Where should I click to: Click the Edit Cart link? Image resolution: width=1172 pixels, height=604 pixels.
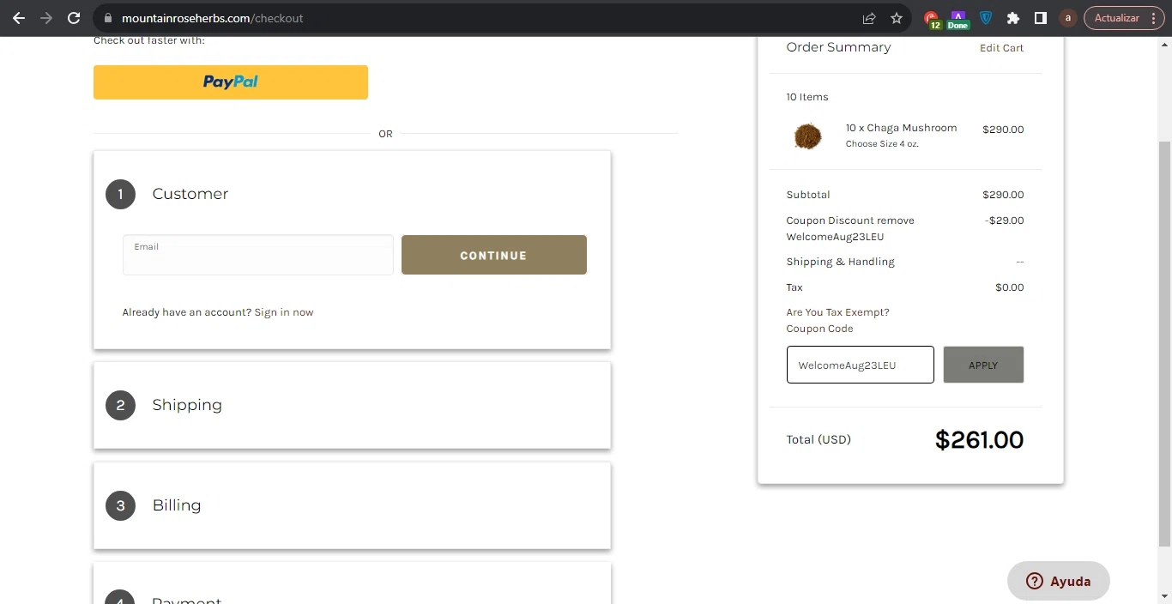[x=1002, y=48]
